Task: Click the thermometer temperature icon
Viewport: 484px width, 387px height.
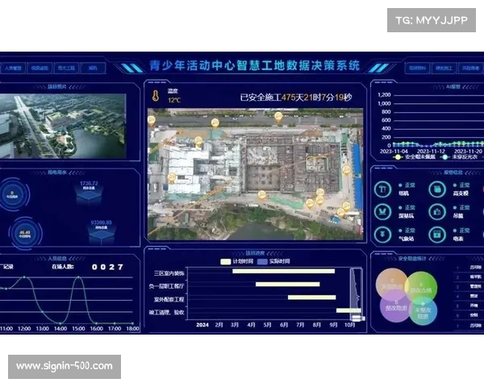Action: point(156,96)
